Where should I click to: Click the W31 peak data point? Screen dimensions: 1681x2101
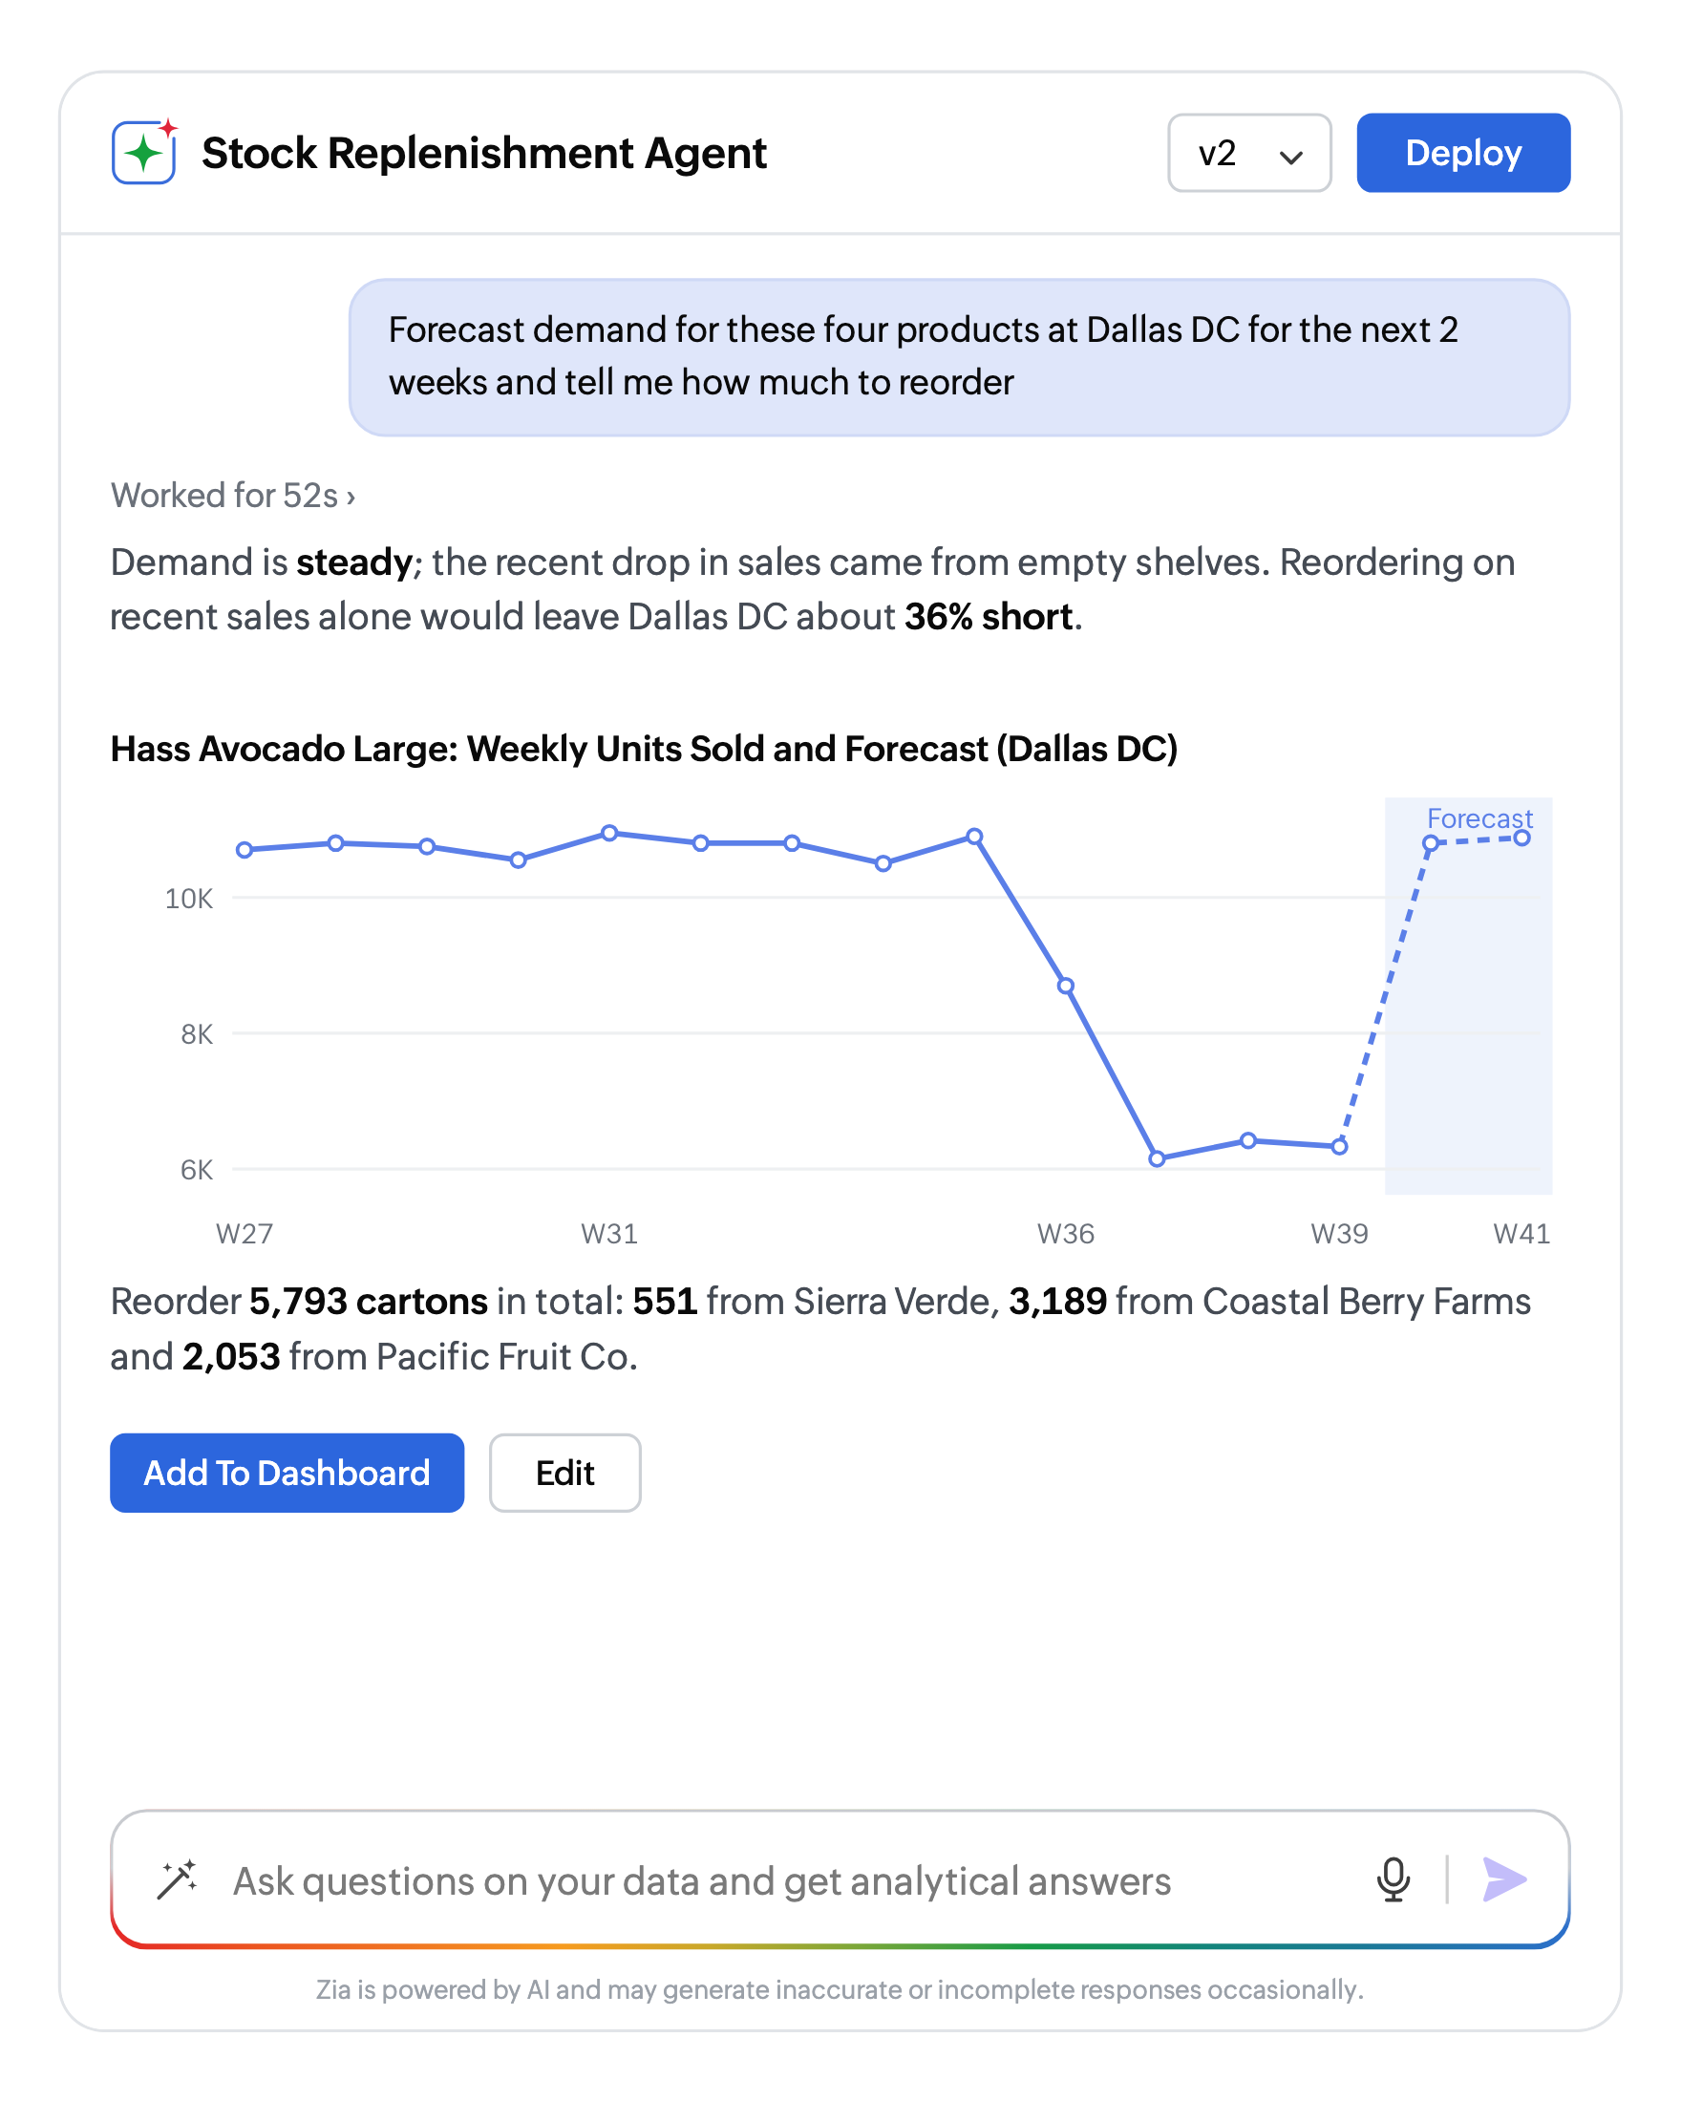point(609,832)
